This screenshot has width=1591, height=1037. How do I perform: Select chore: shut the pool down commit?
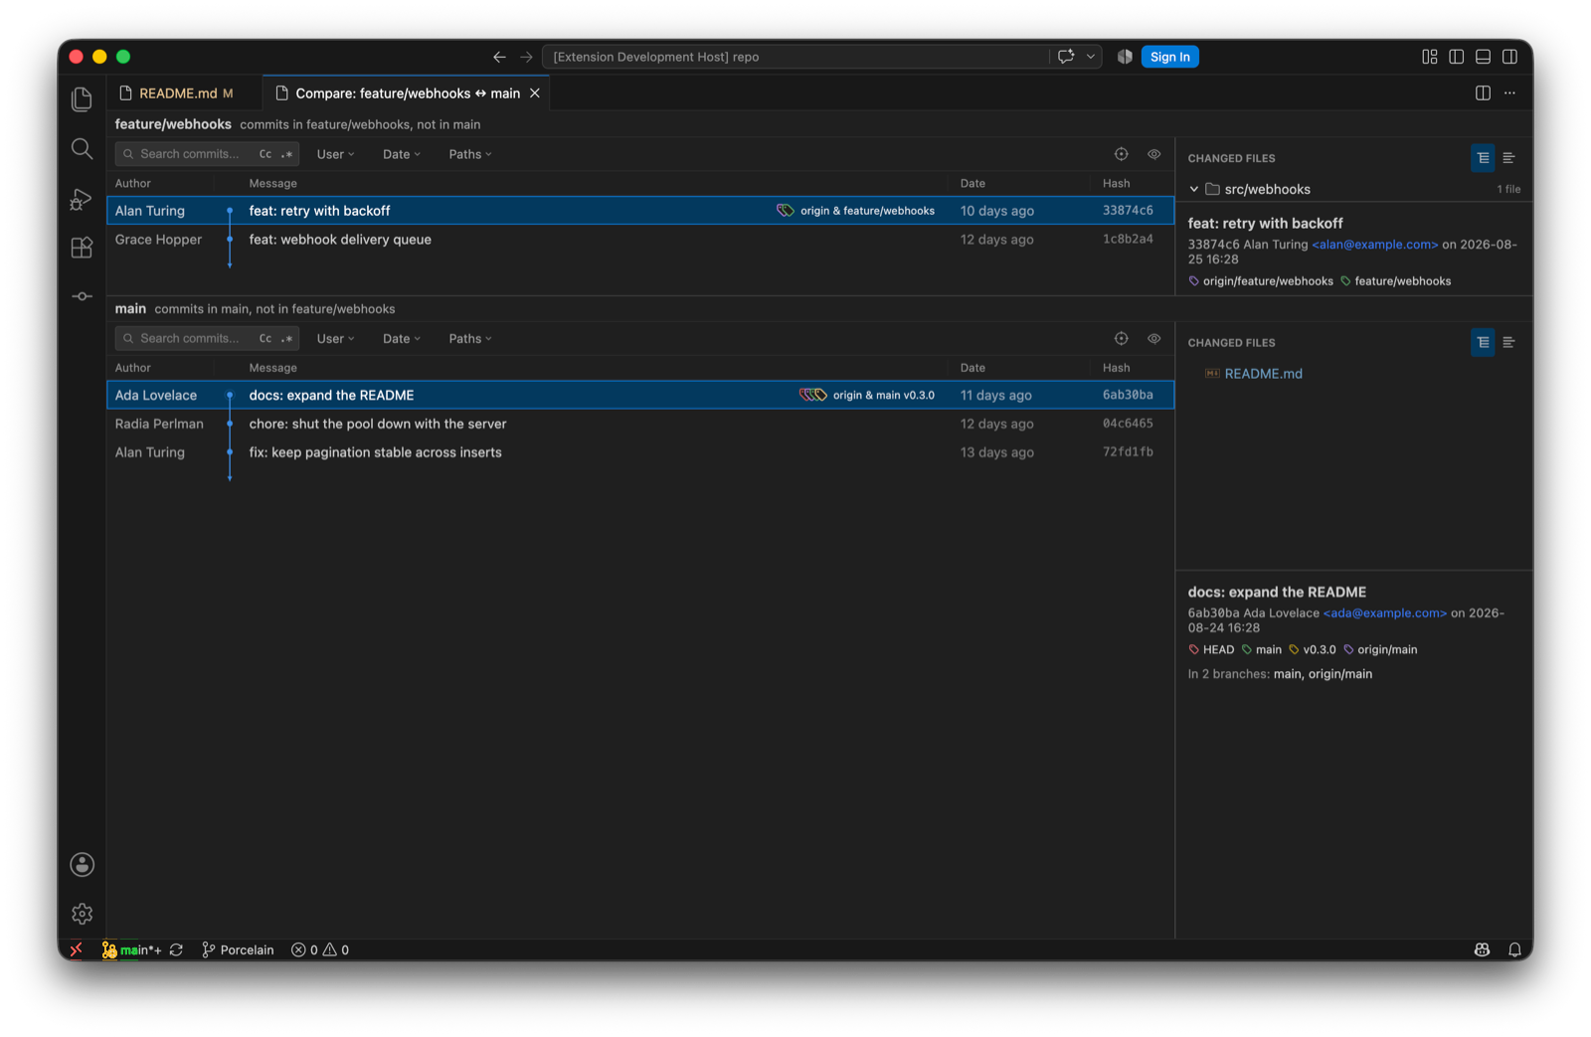(x=640, y=424)
